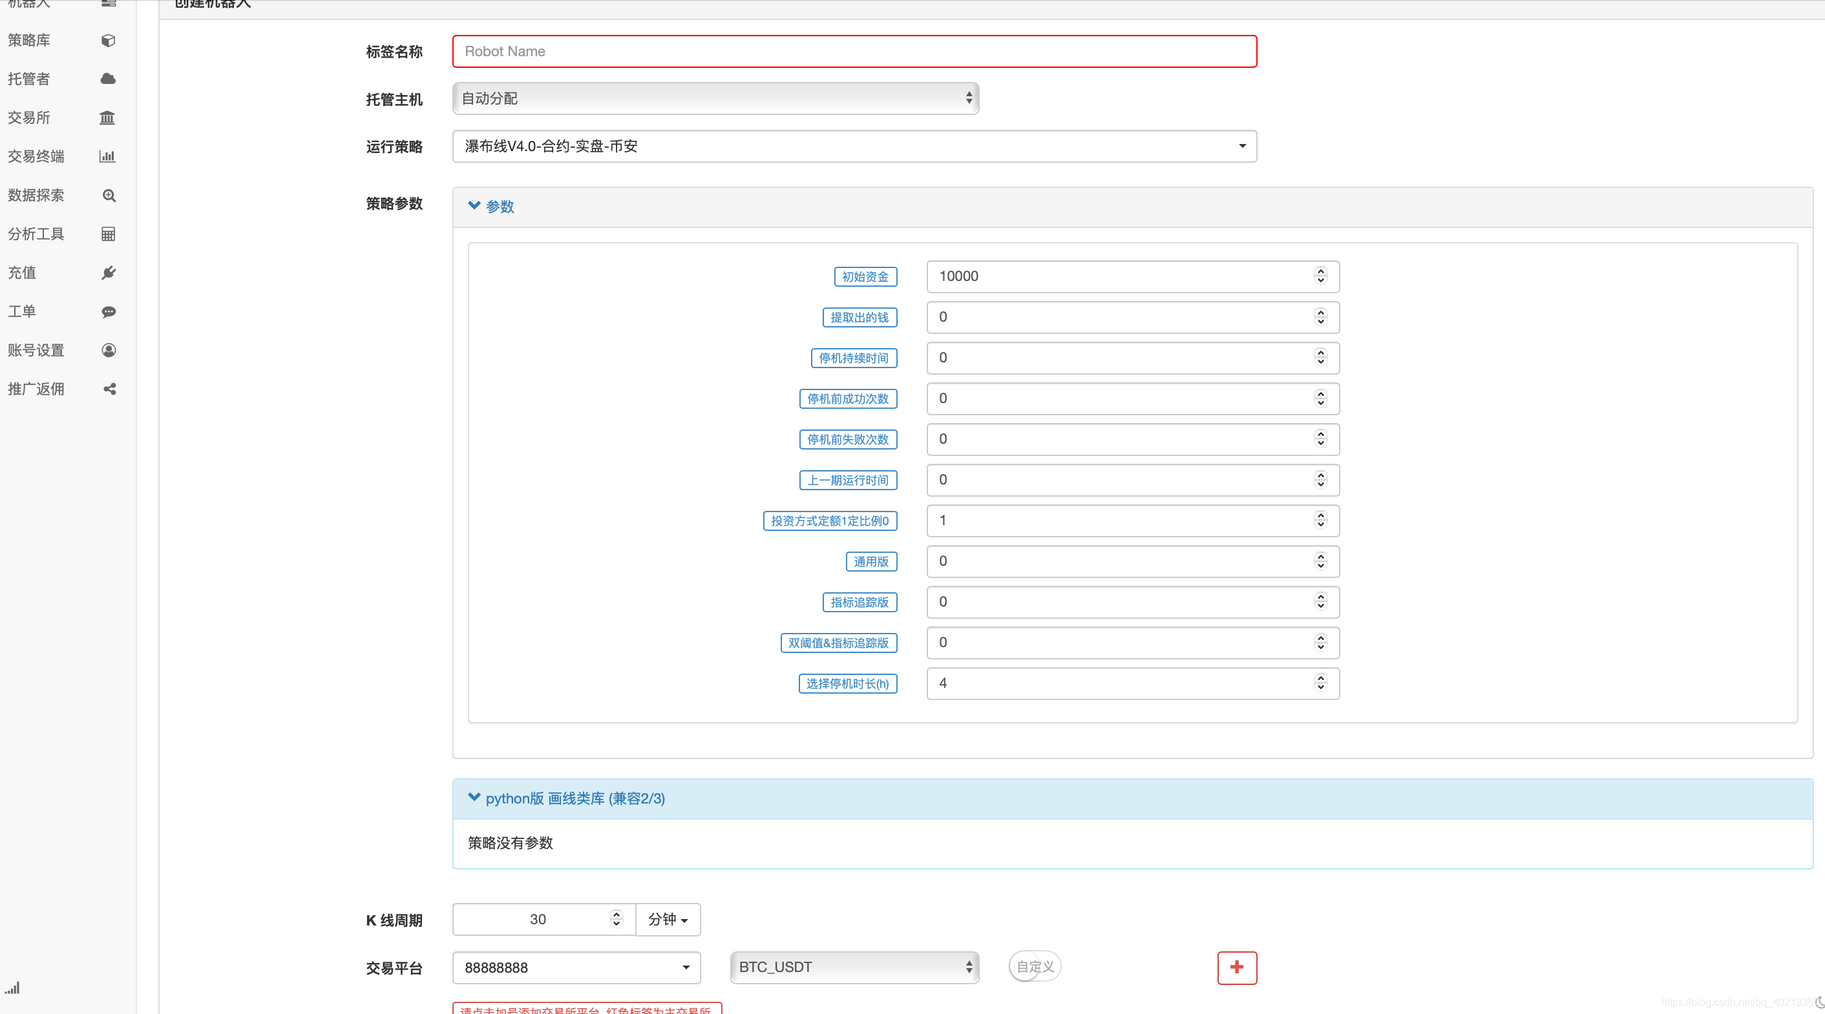This screenshot has width=1825, height=1014.
Task: Click the K线周期 stepper arrows
Action: pos(617,919)
